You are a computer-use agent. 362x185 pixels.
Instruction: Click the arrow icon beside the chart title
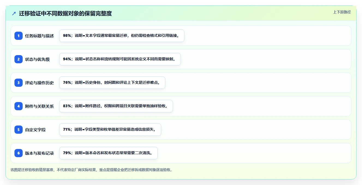14,13
